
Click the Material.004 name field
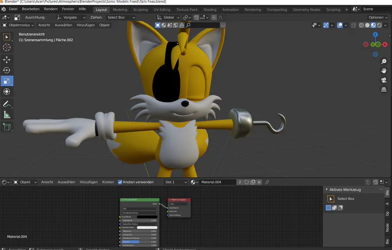[218, 182]
